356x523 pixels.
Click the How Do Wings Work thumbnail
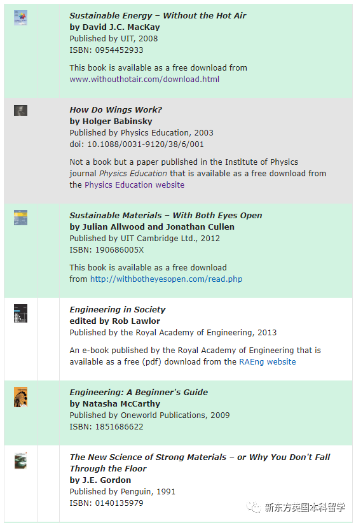pyautogui.click(x=20, y=111)
